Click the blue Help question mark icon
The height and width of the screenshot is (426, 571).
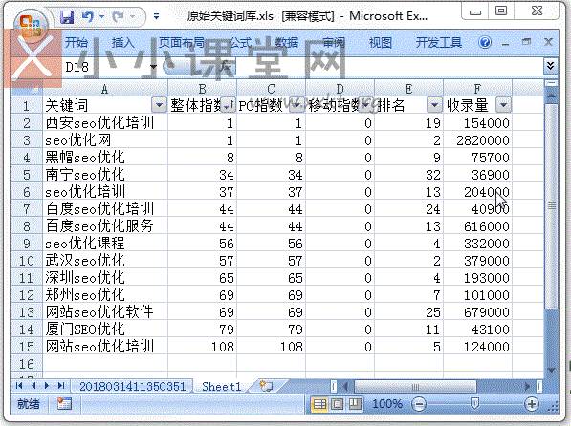(485, 42)
